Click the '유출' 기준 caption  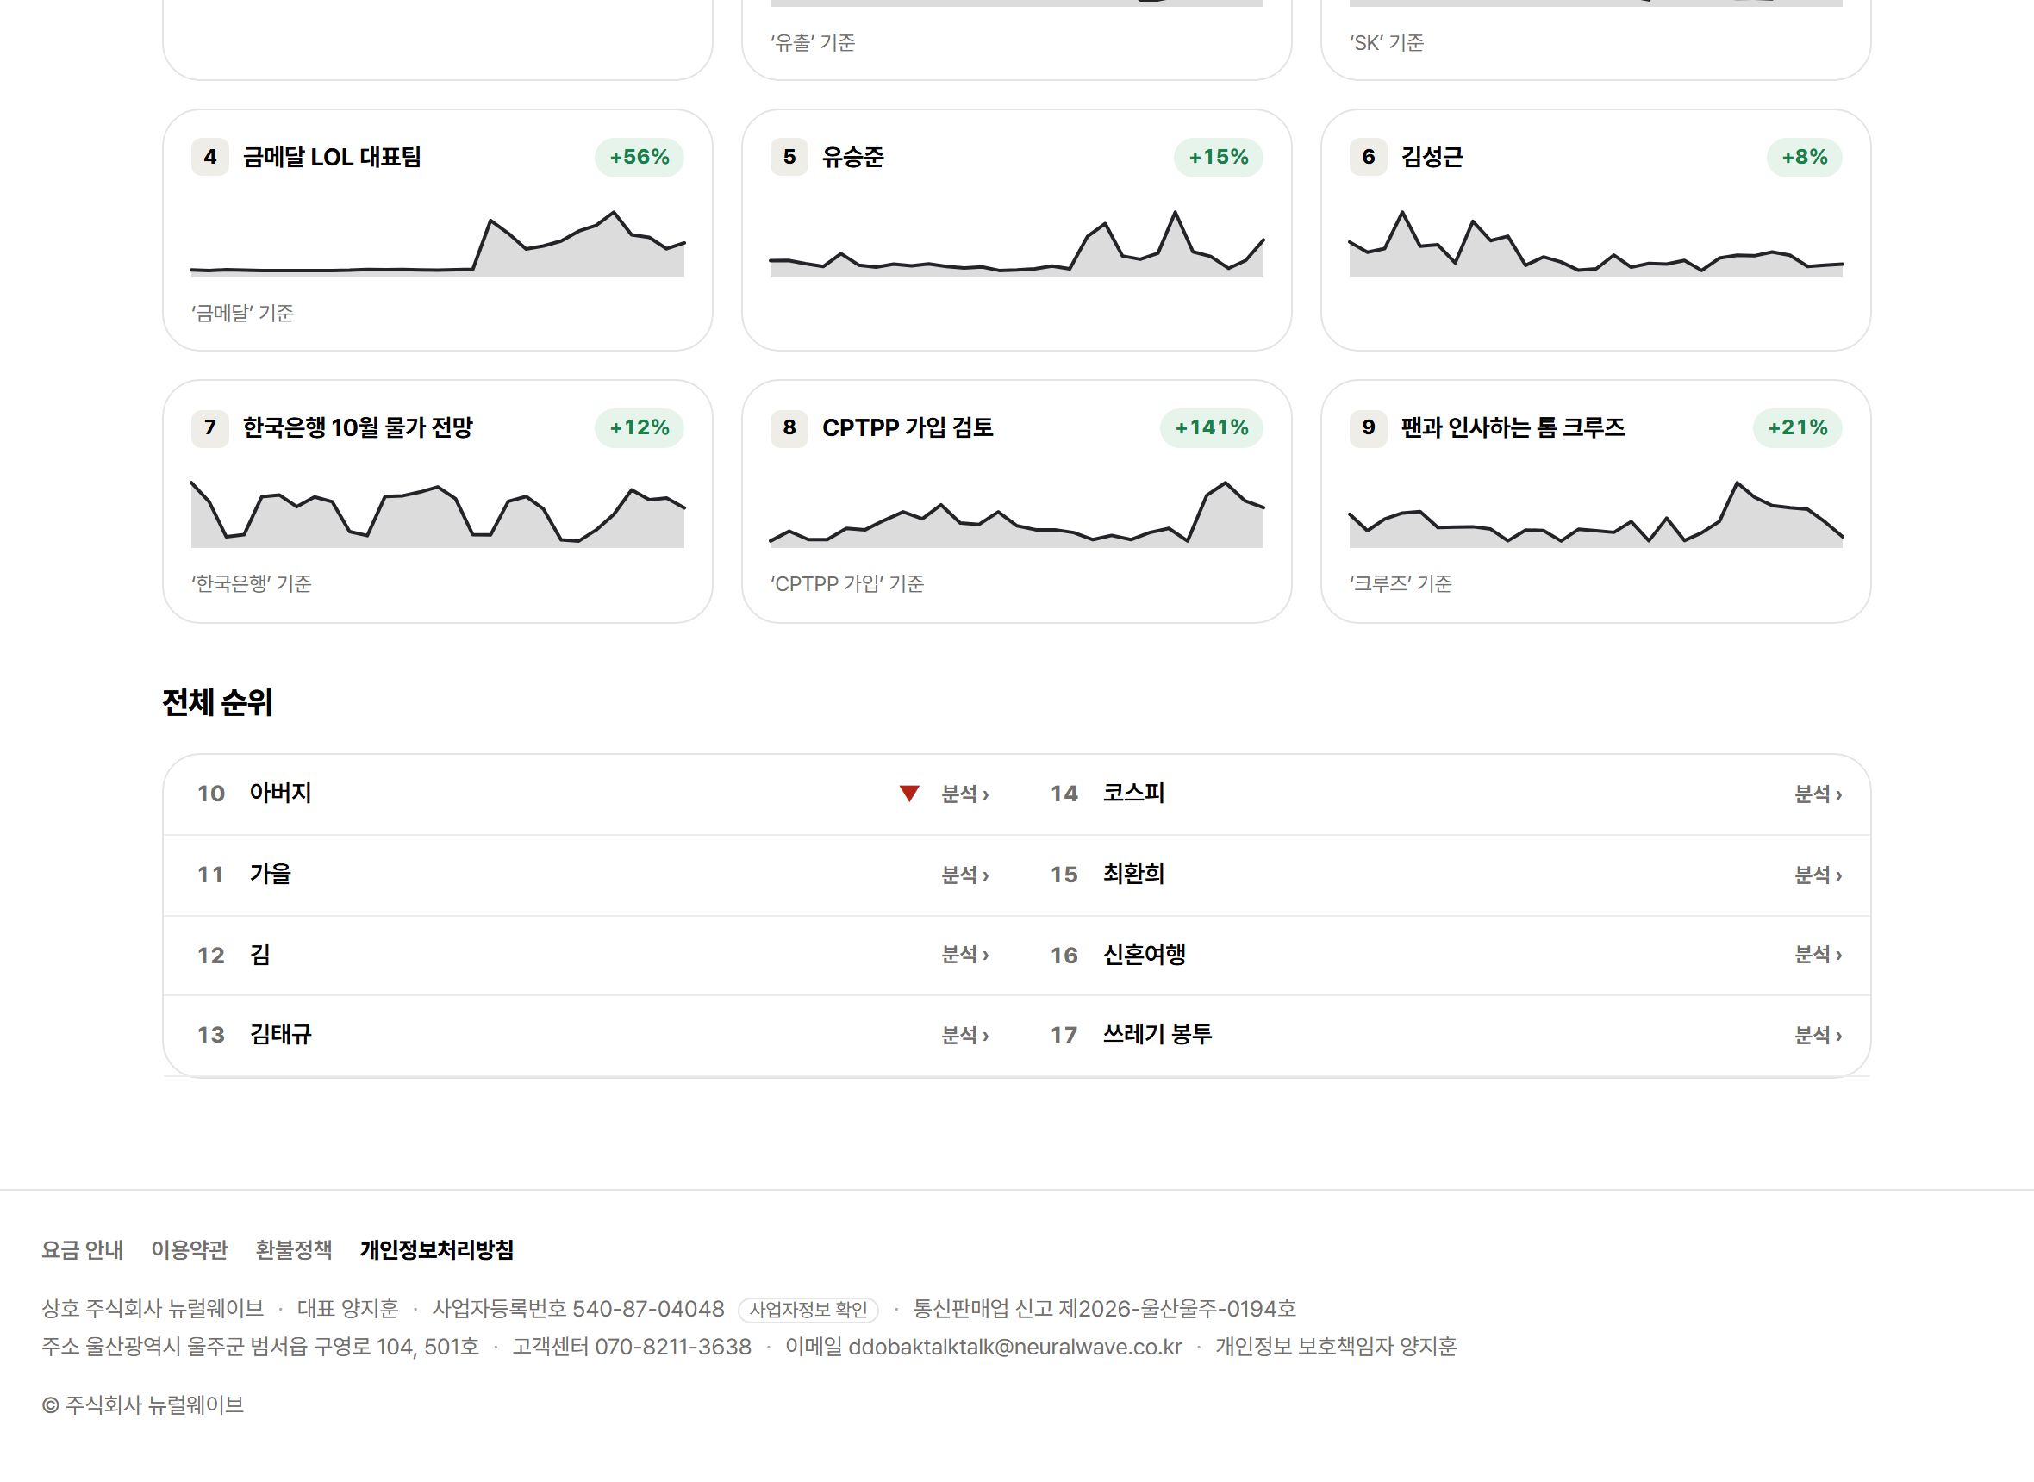pos(813,43)
